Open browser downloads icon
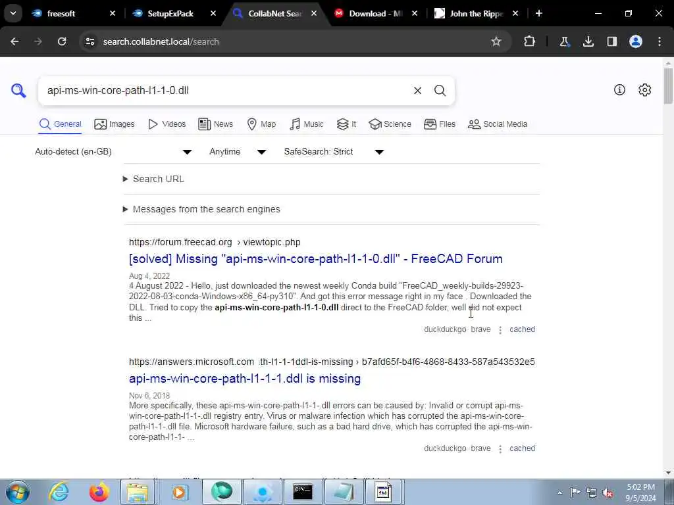This screenshot has width=674, height=505. pos(588,41)
